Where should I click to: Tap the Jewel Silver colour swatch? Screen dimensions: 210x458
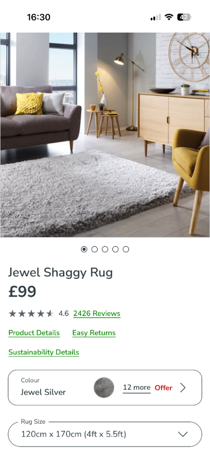104,387
